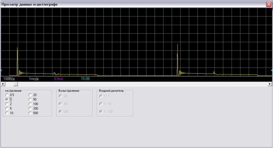Screen dimensions: 273x148
Task: Choose the 200 ms per division radio button
Action: tap(30, 108)
